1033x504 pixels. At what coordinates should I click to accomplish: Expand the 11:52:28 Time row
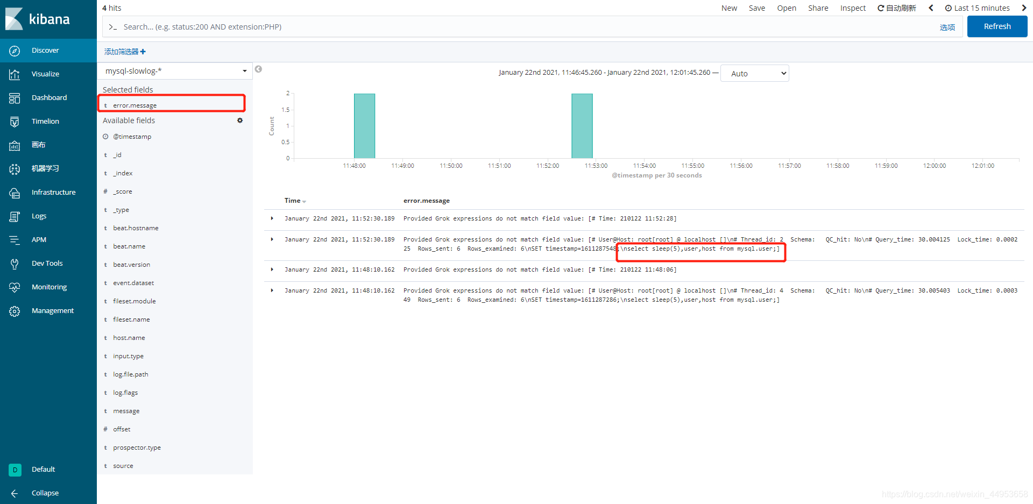coord(272,218)
